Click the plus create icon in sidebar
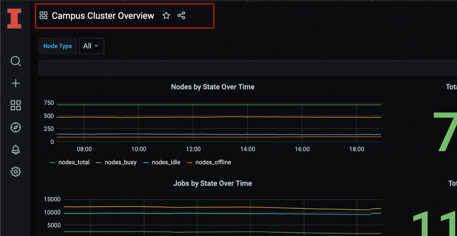 16,84
